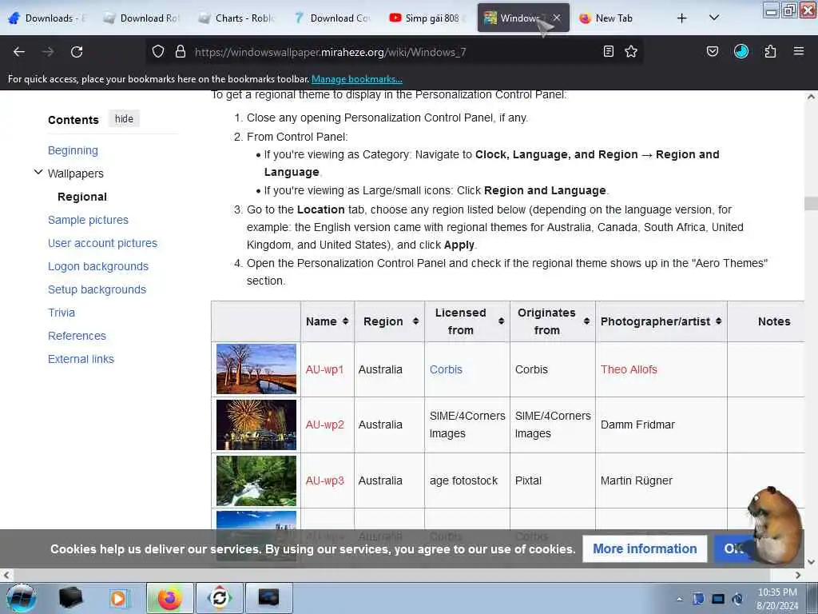Image resolution: width=818 pixels, height=614 pixels.
Task: Jump to User account pictures section
Action: click(103, 243)
